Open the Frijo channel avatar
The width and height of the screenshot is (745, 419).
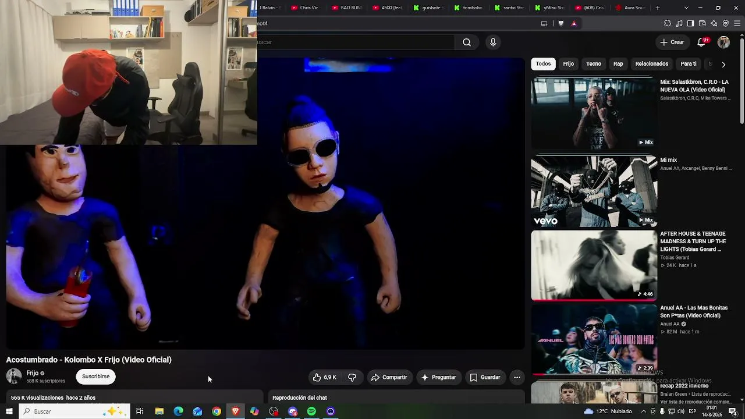click(14, 377)
